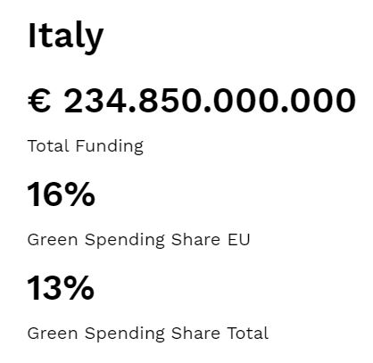Image resolution: width=373 pixels, height=363 pixels.
Task: Click the word Total in Total Funding
Action: point(49,146)
